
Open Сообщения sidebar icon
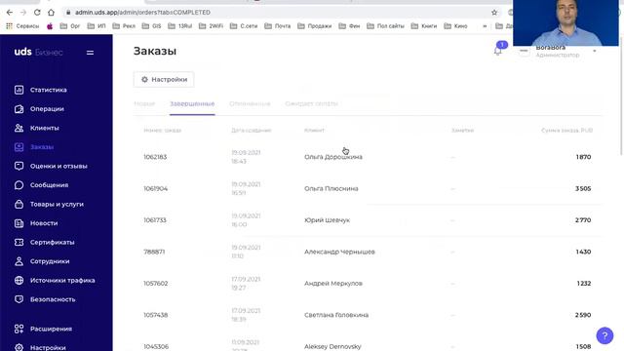19,185
